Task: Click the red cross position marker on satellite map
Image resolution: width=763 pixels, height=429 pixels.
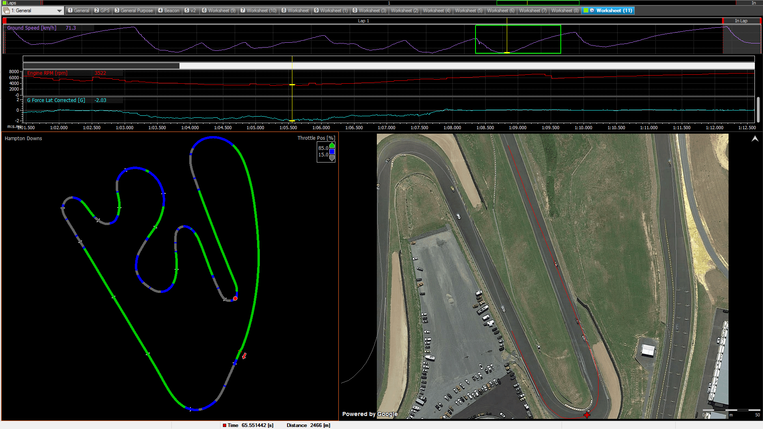Action: coord(587,415)
